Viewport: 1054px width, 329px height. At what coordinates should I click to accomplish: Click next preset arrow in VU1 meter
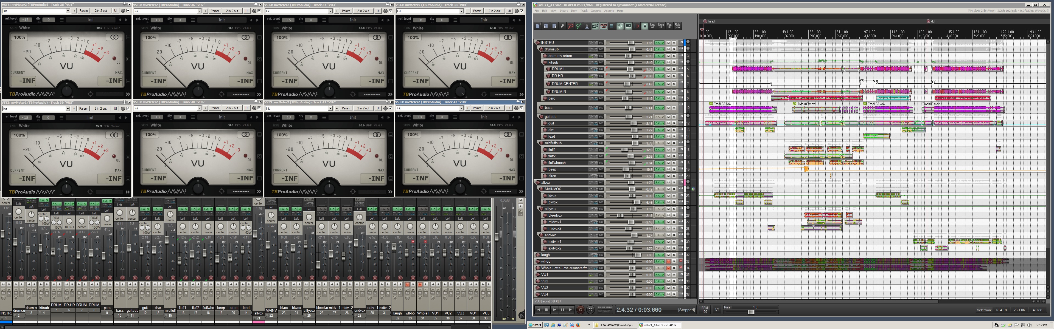[x=126, y=20]
